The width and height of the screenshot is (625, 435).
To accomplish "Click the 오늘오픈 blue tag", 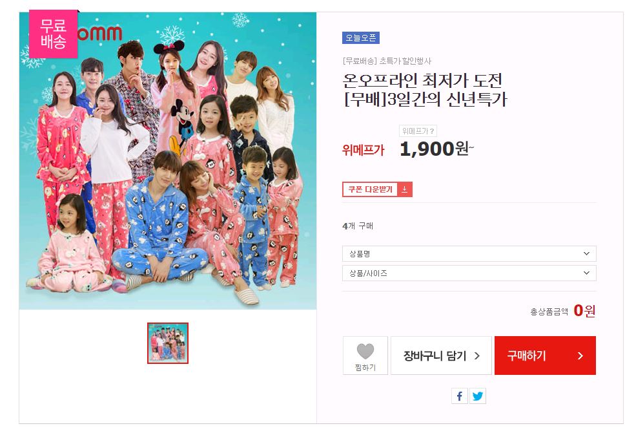I will point(361,38).
